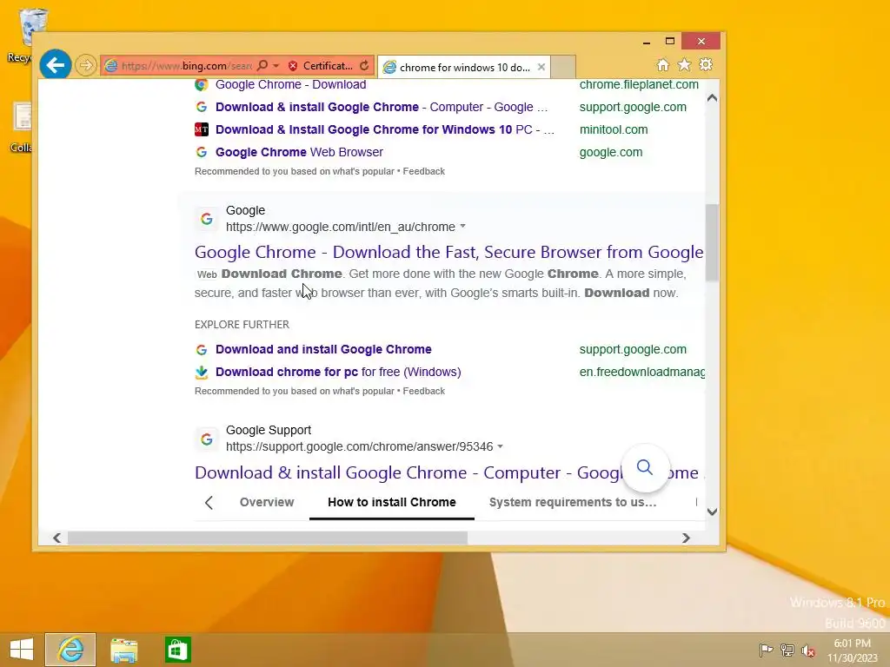Open File Explorer from taskbar

tap(123, 650)
